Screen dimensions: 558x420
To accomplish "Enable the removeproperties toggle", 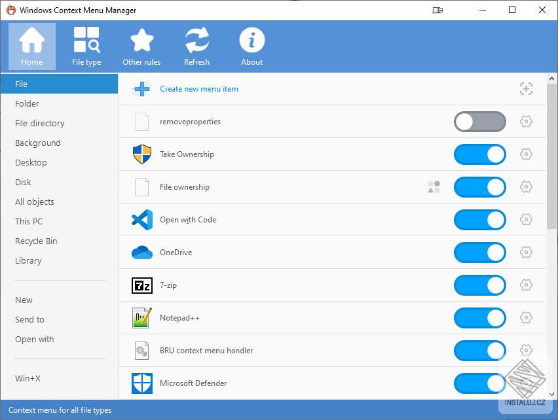I will pyautogui.click(x=479, y=122).
